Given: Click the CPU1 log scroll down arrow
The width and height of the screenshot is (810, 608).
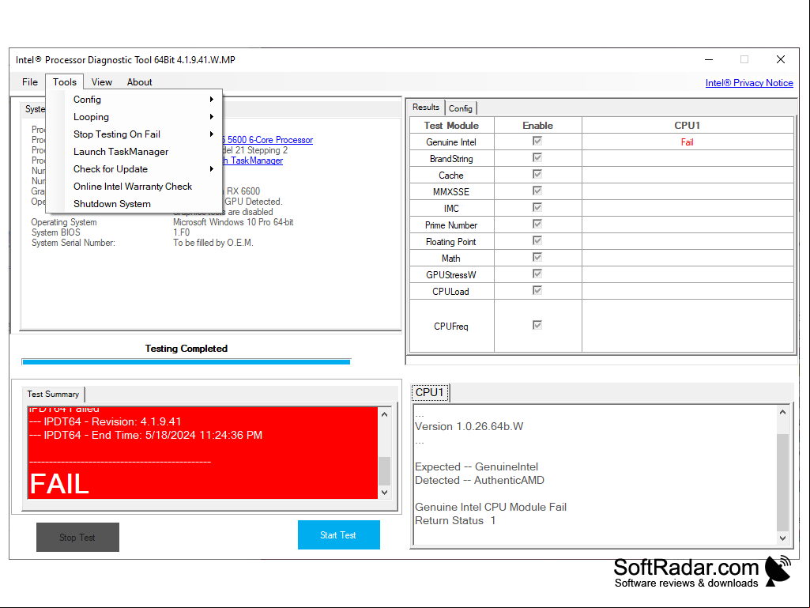Looking at the screenshot, I should pyautogui.click(x=782, y=538).
